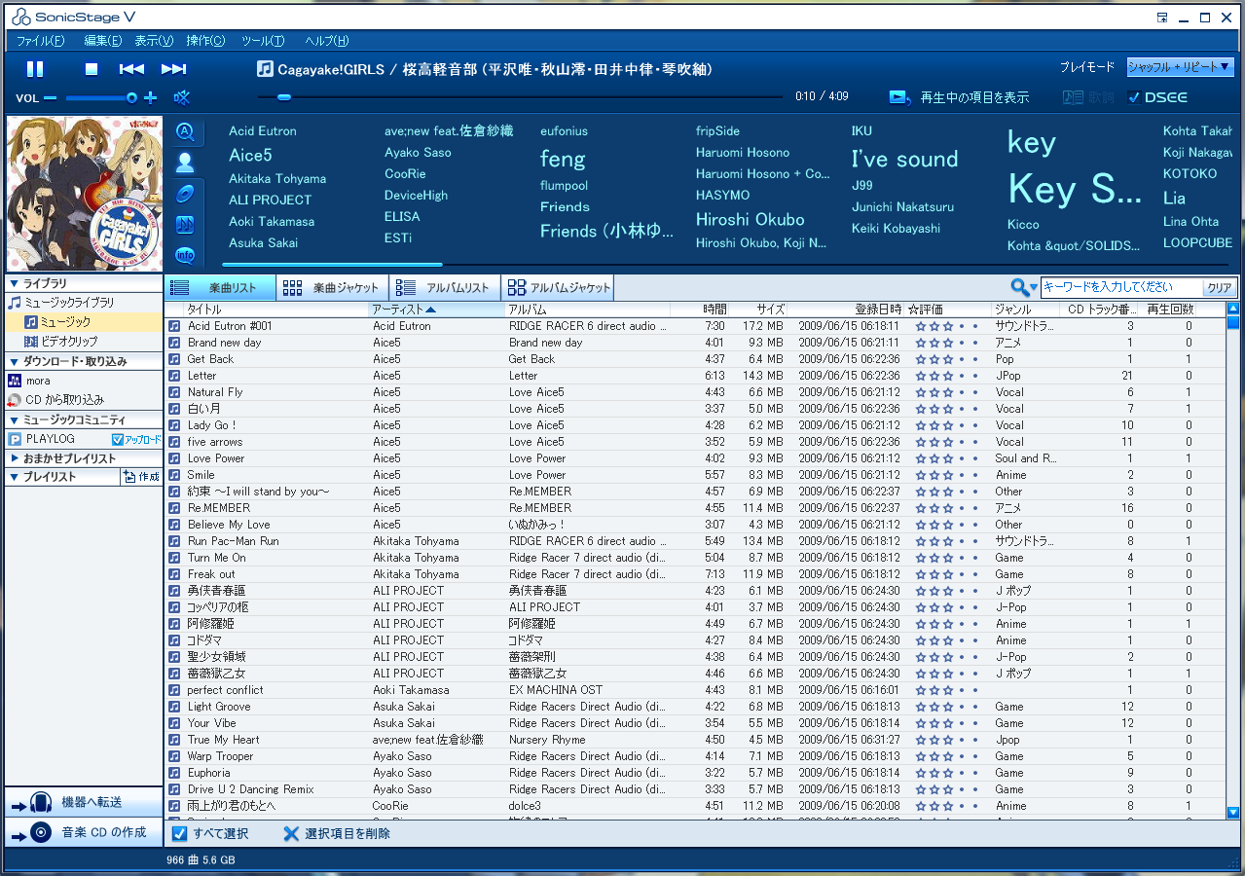Click the Cagayake!GIRLS album artwork
This screenshot has height=876, width=1245.
click(x=85, y=194)
